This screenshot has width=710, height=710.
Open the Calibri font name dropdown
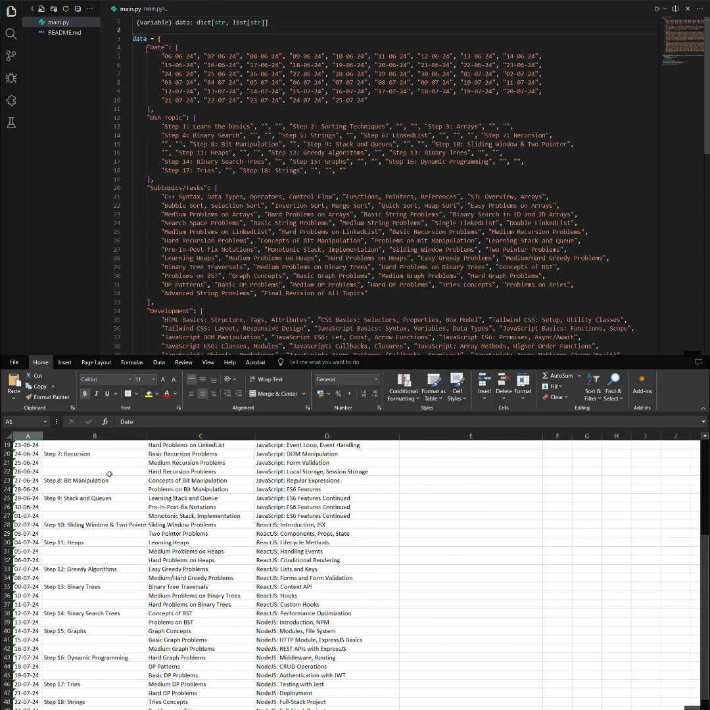coord(130,379)
